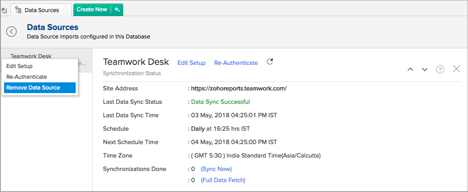Click the up chevron navigation arrow
Viewport: 468px width, 192px height.
(x=410, y=69)
